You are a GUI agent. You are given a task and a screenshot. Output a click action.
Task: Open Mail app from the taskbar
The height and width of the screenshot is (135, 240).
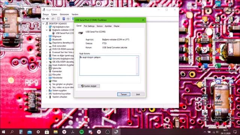(x=30, y=132)
